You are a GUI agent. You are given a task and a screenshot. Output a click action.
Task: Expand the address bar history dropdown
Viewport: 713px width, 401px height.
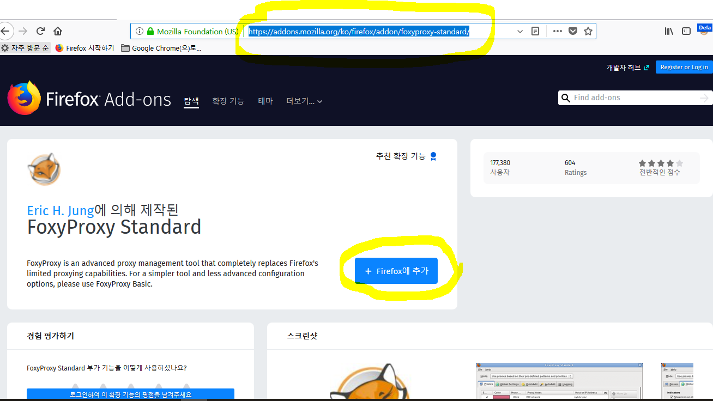(520, 32)
